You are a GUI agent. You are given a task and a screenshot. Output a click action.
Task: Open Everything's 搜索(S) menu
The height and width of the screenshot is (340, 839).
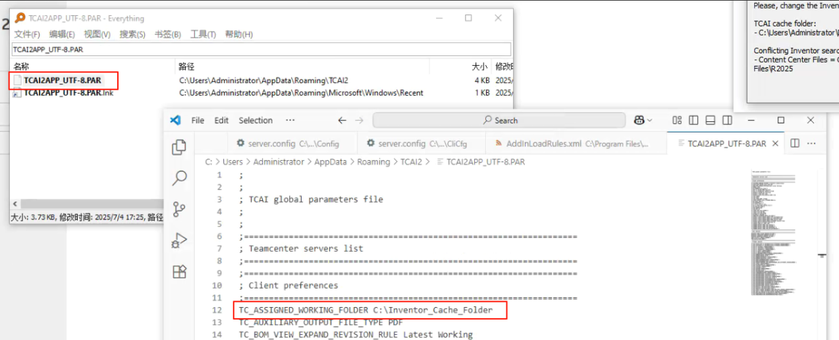click(132, 34)
